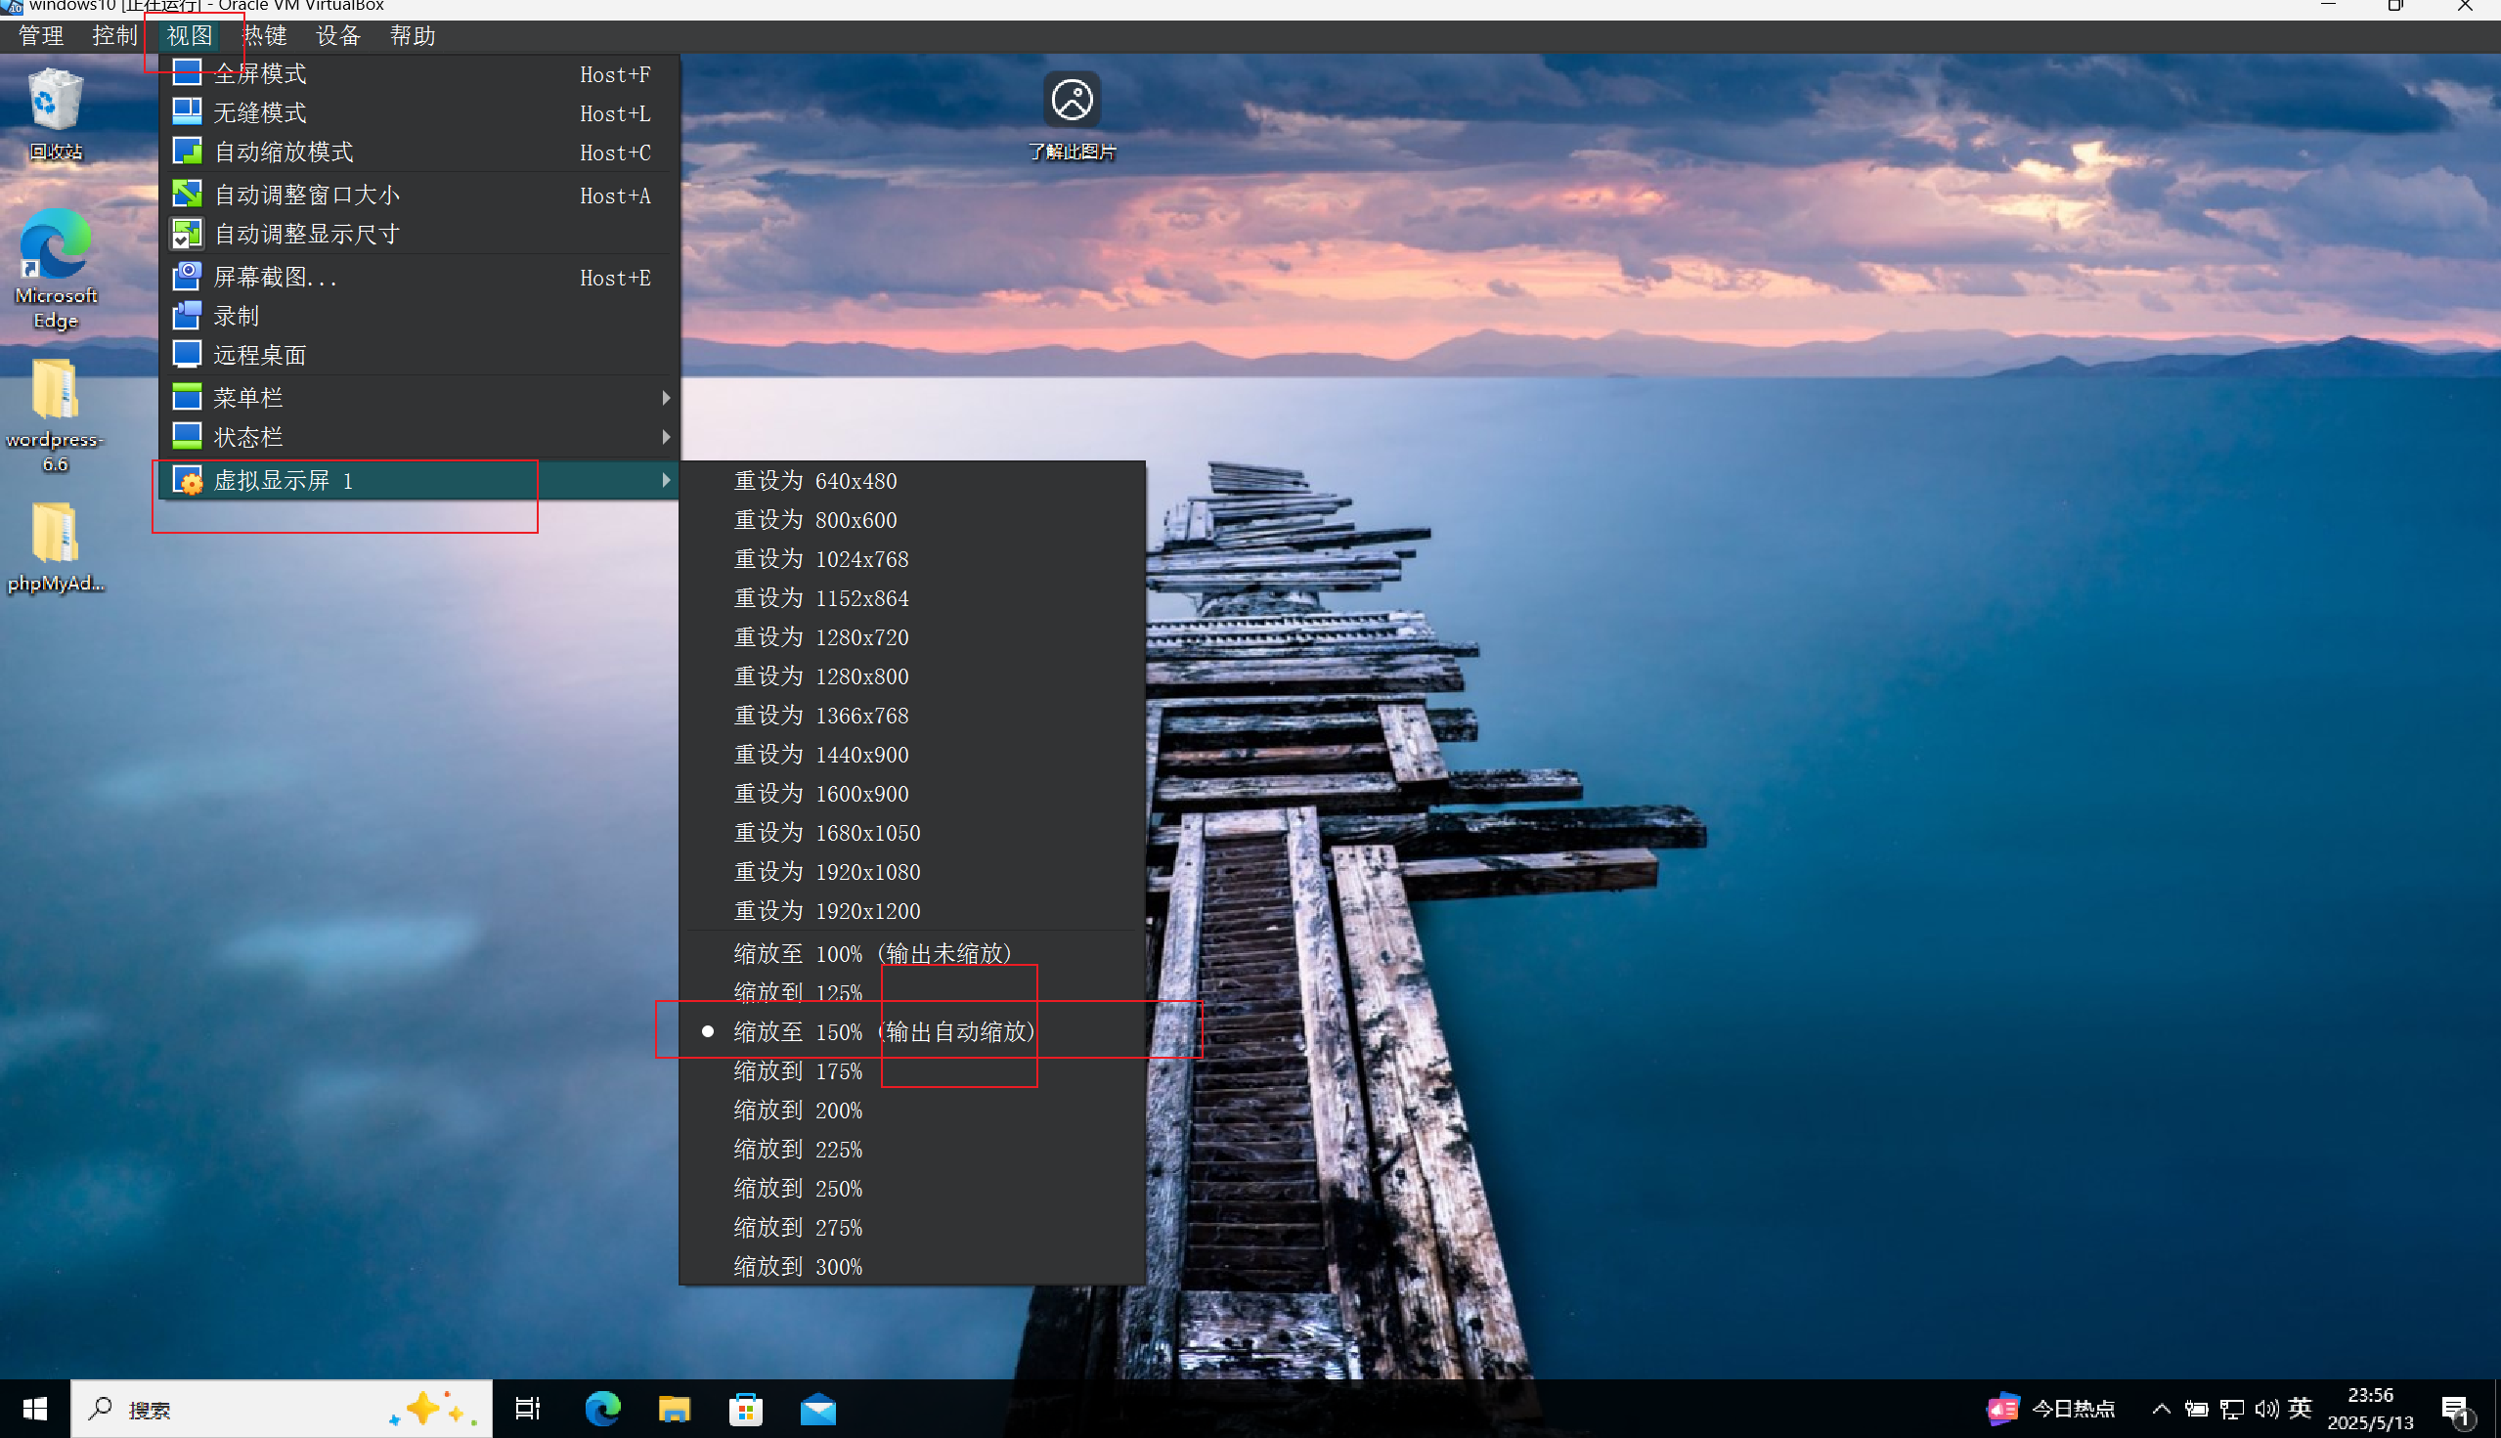Click the Seamless mode (无缝模式) icon
Viewport: 2501px width, 1438px height.
[187, 111]
